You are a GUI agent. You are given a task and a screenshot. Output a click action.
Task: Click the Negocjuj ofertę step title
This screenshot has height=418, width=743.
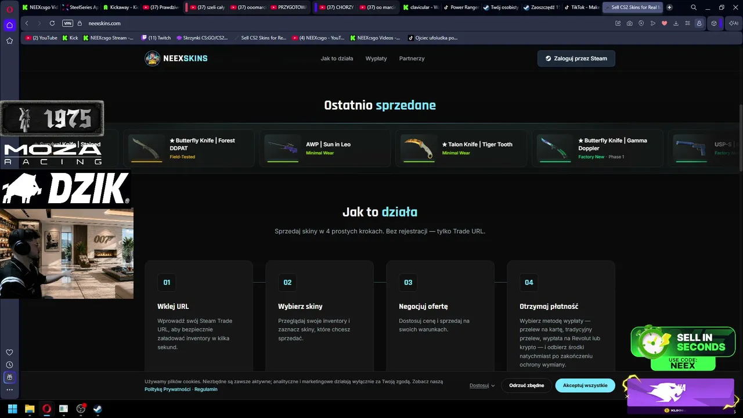click(423, 307)
